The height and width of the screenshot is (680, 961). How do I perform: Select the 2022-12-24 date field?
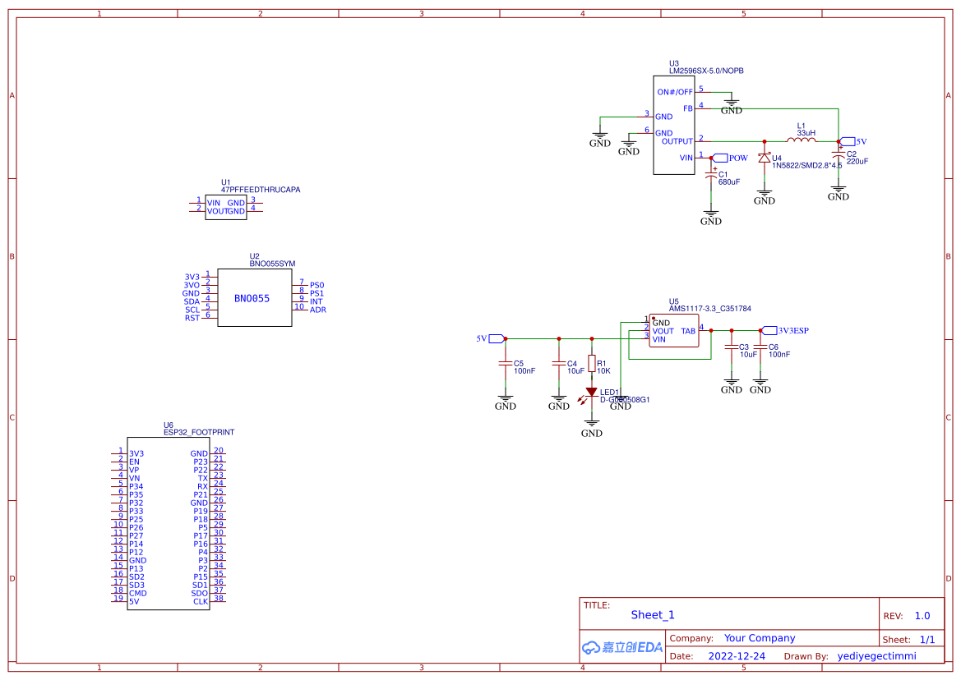735,655
